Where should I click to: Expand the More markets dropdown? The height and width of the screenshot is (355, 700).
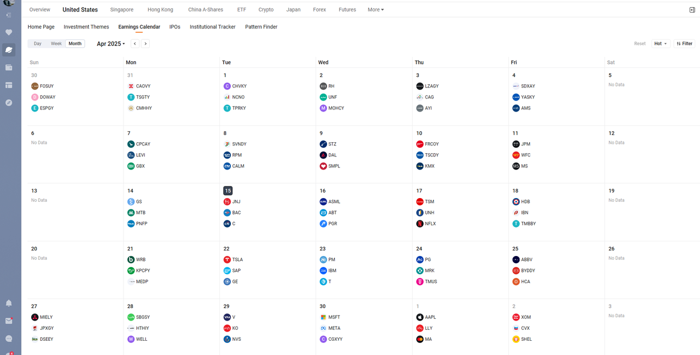(x=376, y=10)
